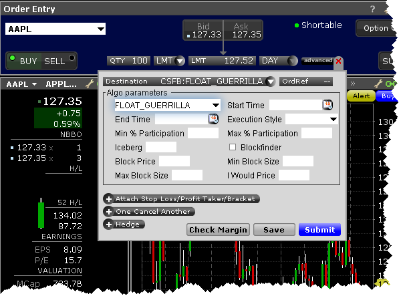Close the advanced panel with red X
The image size is (403, 298).
tap(338, 61)
